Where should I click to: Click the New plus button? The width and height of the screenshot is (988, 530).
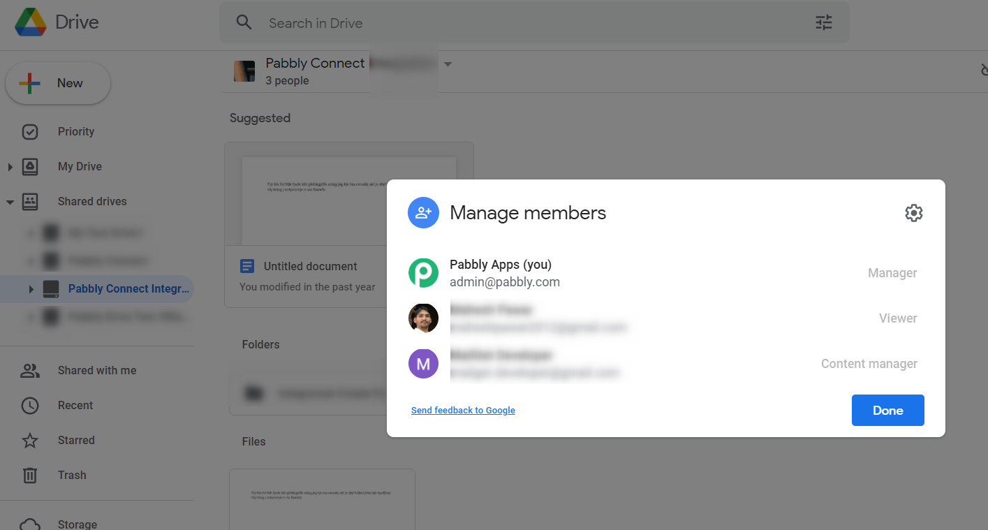(x=58, y=83)
